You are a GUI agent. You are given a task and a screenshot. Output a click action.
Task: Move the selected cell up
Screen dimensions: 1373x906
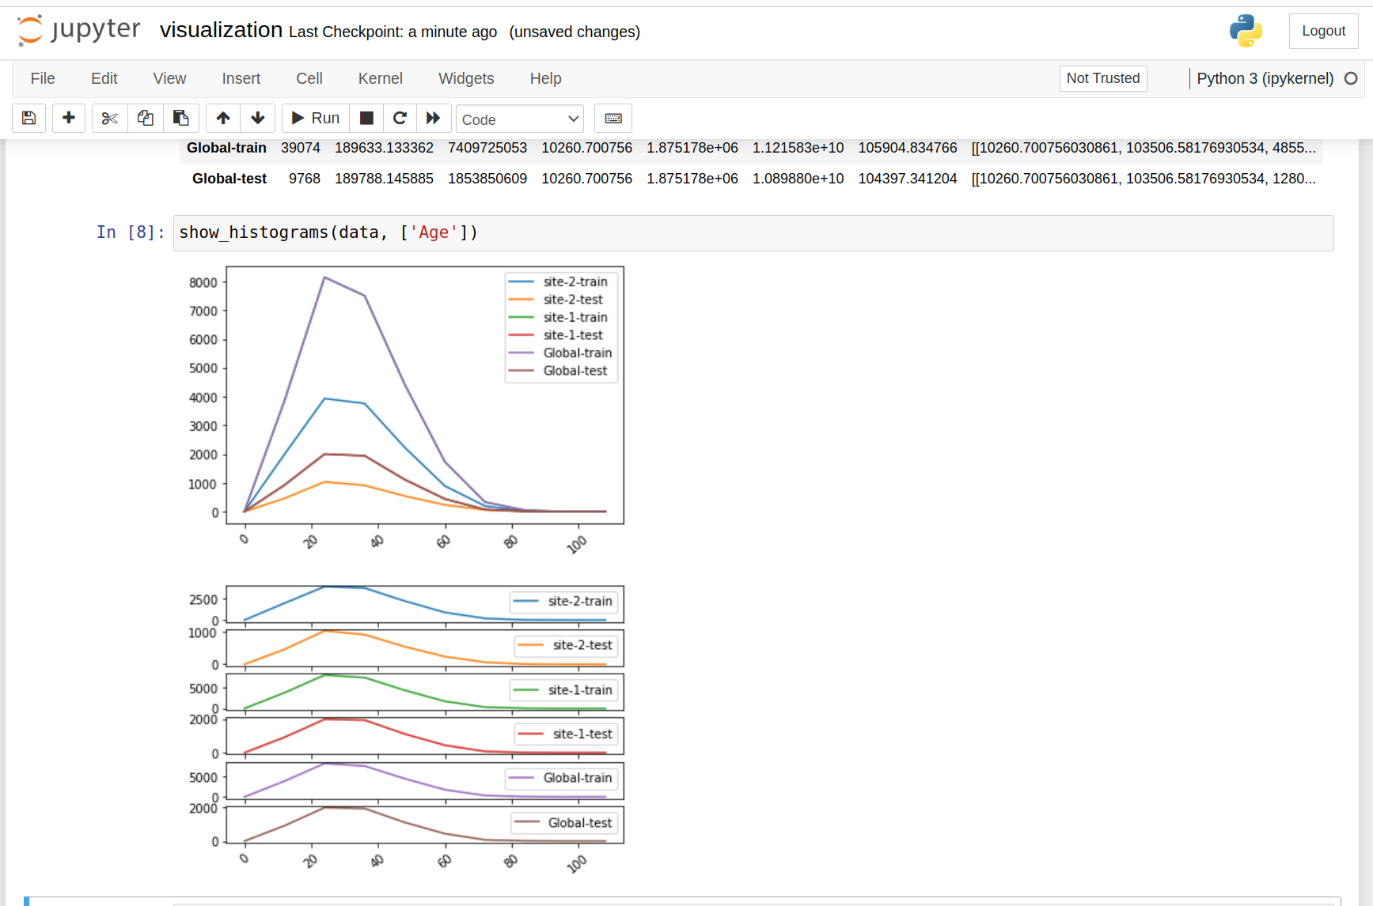[x=223, y=119]
